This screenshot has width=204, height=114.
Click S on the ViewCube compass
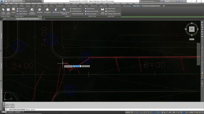(192, 35)
